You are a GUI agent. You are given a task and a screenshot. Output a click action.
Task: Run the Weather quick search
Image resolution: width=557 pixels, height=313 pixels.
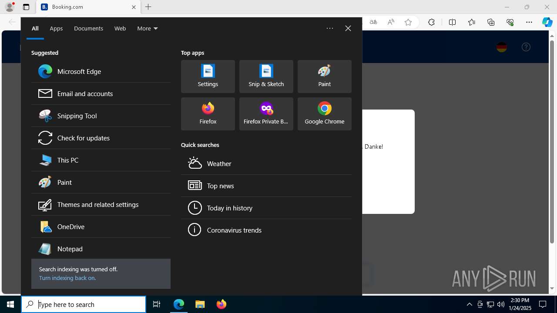266,163
